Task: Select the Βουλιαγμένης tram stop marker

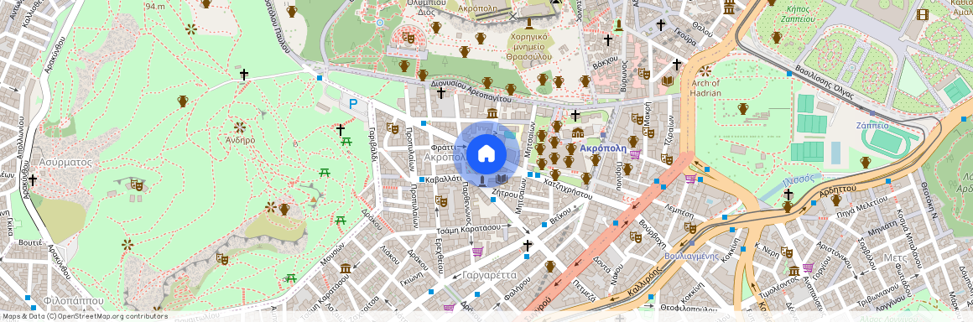Action: click(692, 244)
